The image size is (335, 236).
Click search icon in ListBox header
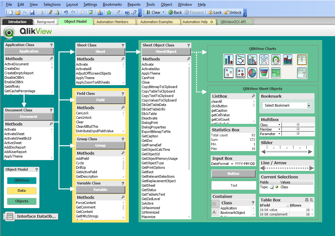(x=253, y=96)
